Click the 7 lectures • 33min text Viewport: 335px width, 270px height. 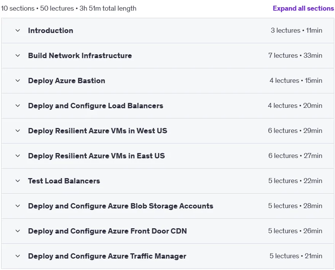click(295, 55)
